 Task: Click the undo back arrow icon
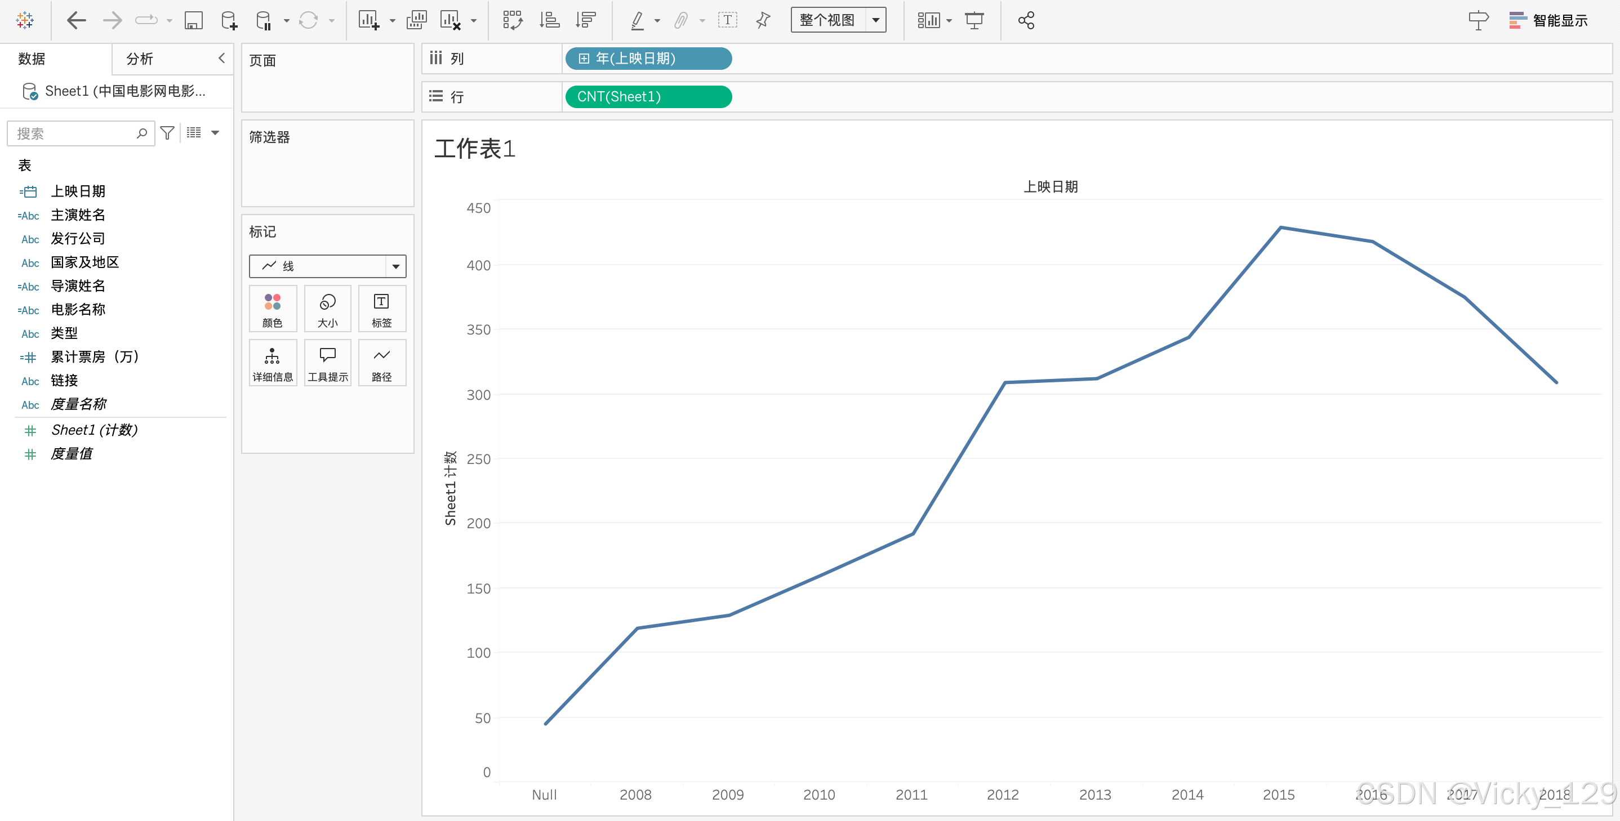pos(76,21)
